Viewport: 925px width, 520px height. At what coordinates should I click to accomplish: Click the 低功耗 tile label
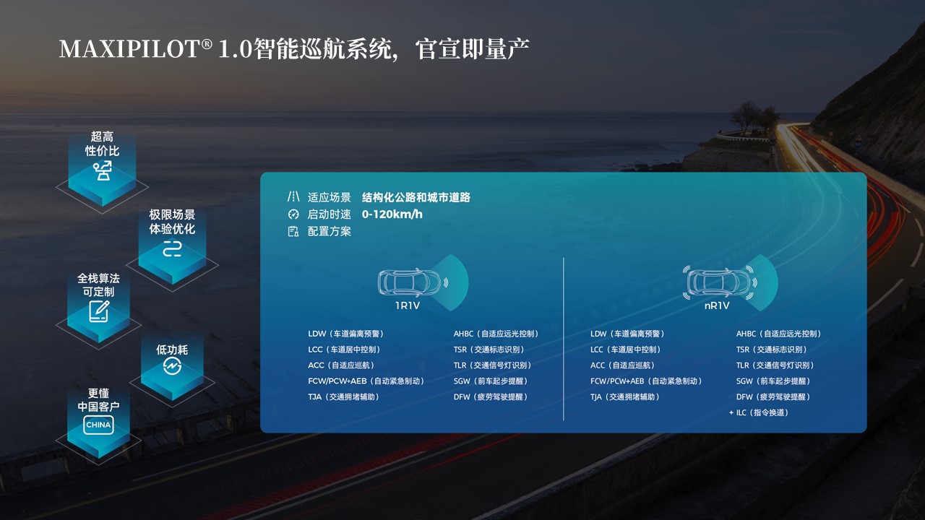click(172, 350)
